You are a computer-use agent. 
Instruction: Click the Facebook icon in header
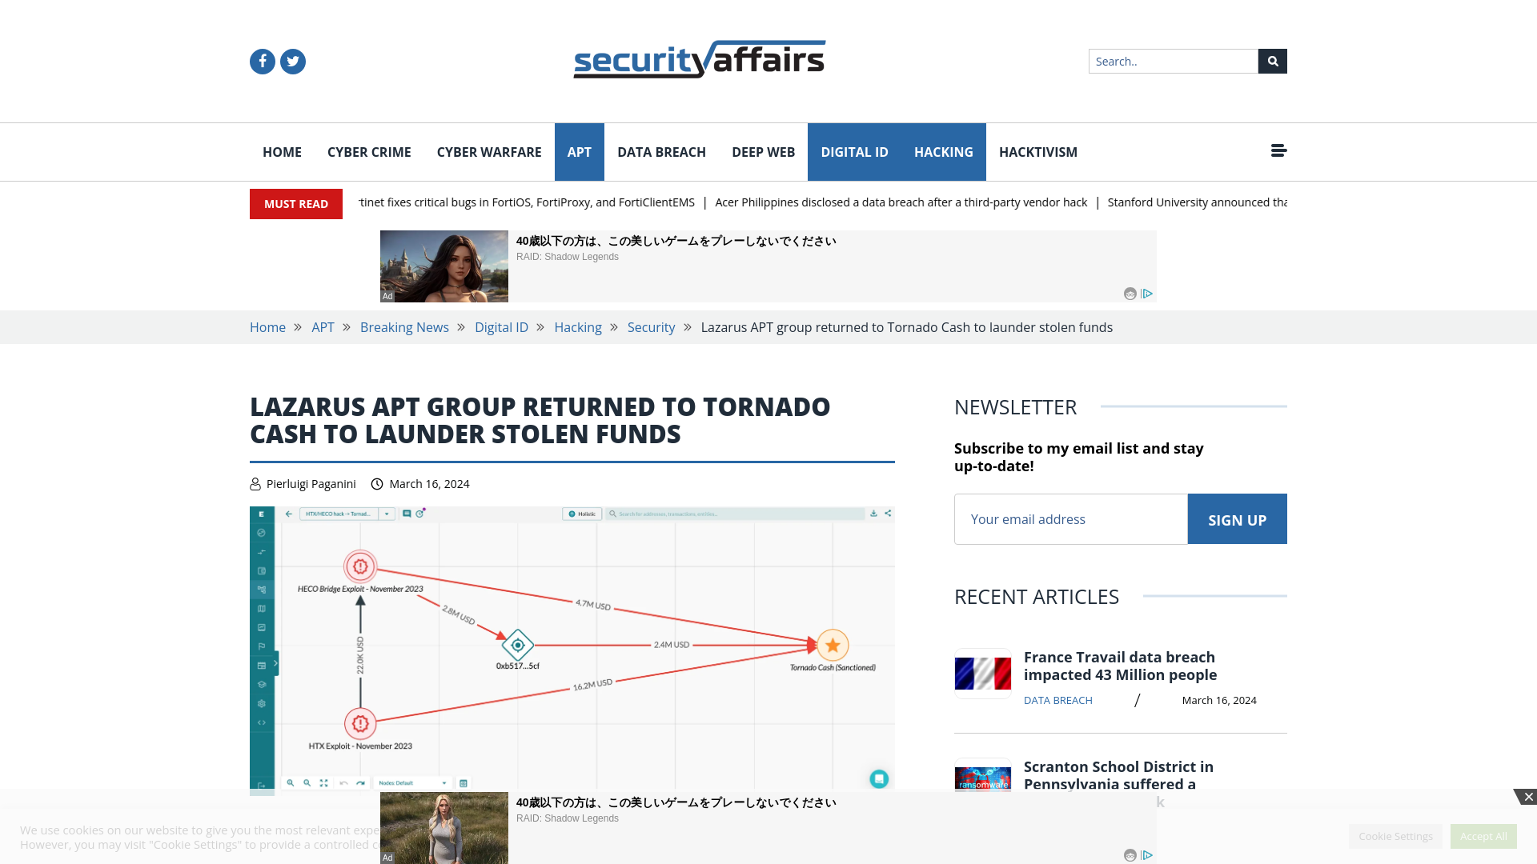click(x=262, y=61)
